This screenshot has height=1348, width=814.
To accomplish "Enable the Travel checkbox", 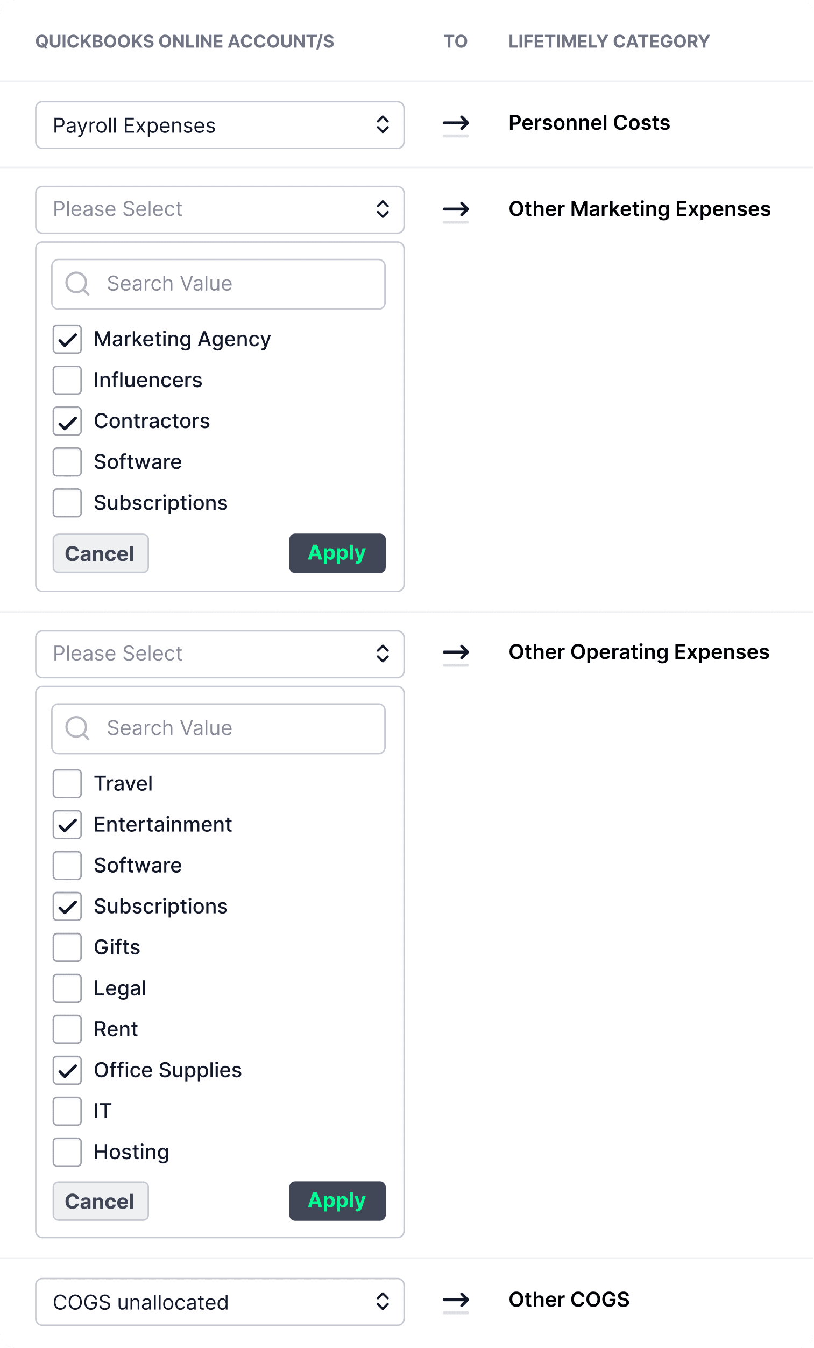I will point(67,783).
